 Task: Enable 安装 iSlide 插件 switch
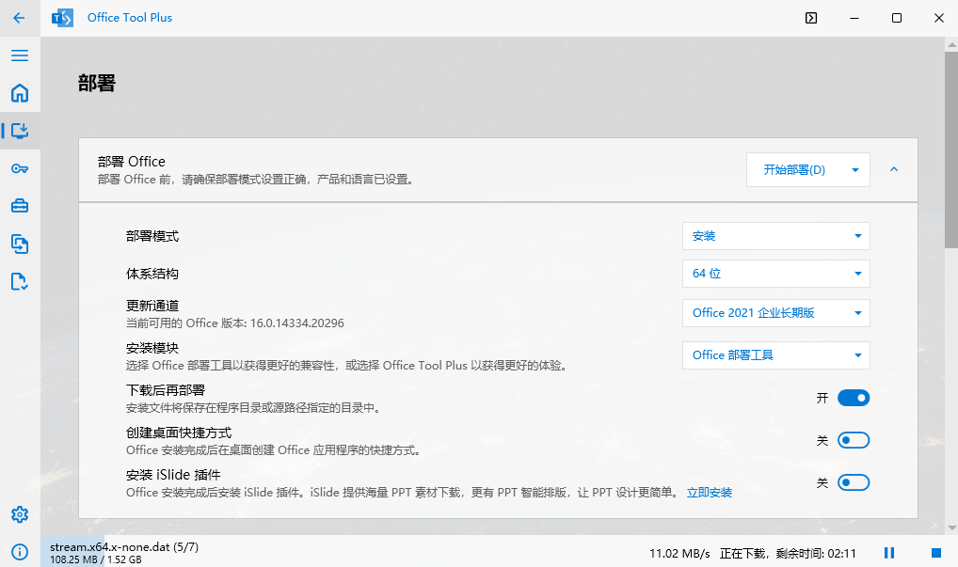point(853,482)
